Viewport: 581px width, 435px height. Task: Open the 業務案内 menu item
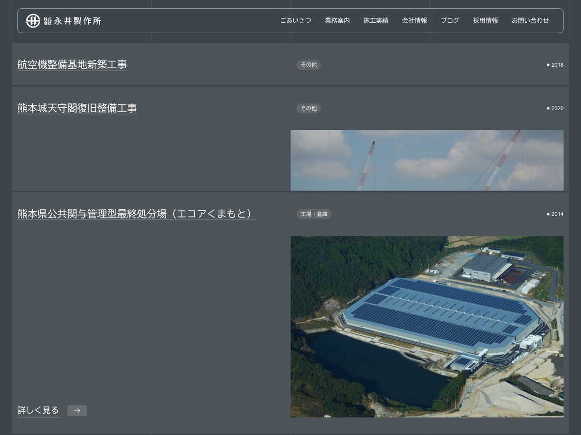pyautogui.click(x=337, y=21)
